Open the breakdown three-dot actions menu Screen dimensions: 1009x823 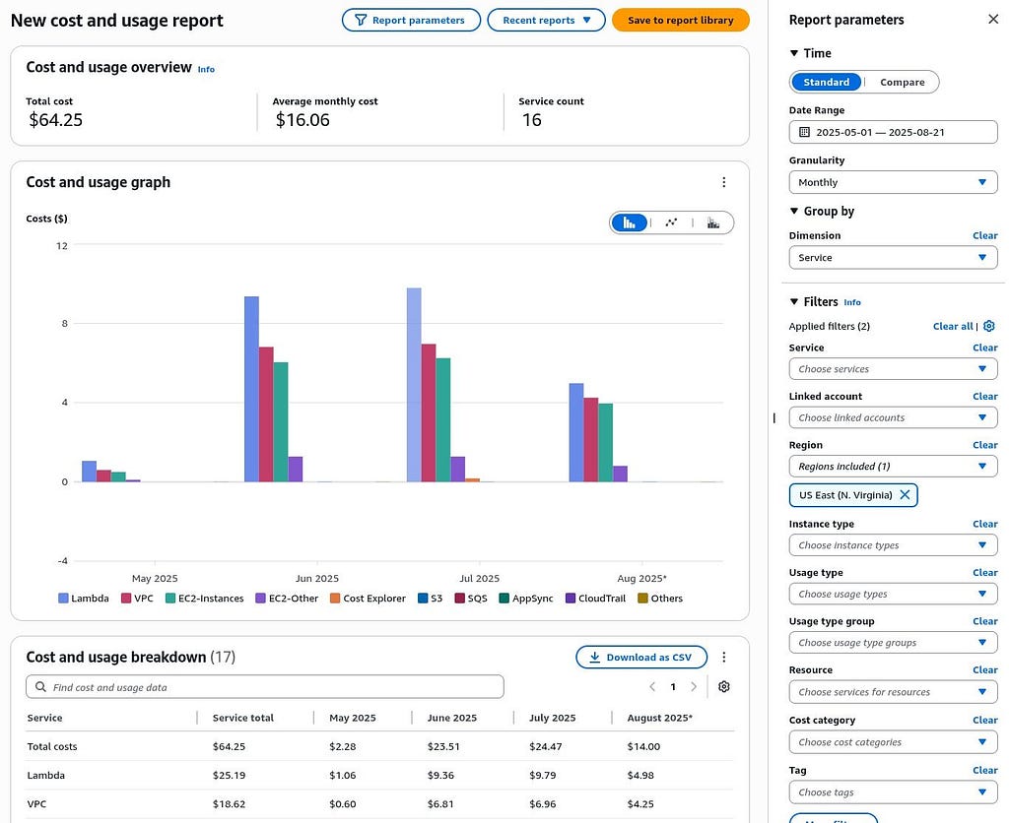coord(724,657)
